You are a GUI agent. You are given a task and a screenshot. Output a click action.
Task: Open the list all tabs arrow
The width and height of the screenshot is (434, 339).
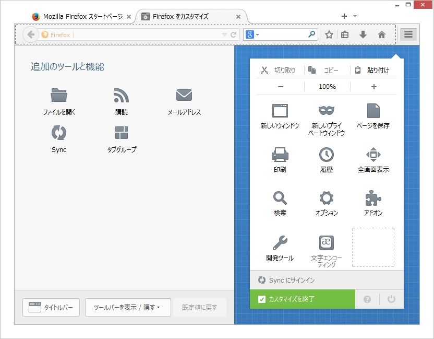point(355,16)
